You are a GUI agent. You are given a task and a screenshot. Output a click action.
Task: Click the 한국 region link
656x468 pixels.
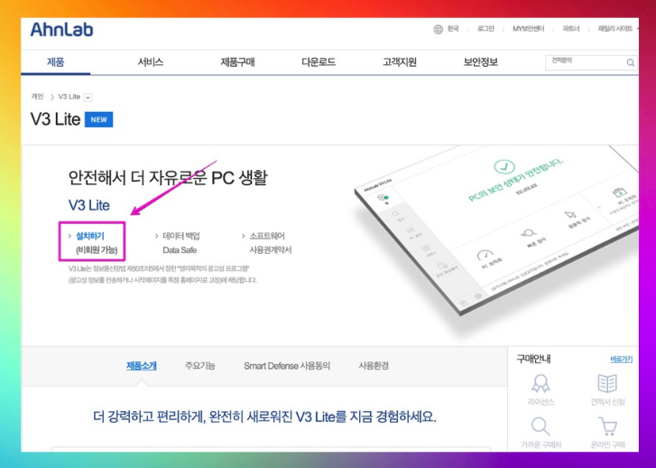click(x=453, y=29)
